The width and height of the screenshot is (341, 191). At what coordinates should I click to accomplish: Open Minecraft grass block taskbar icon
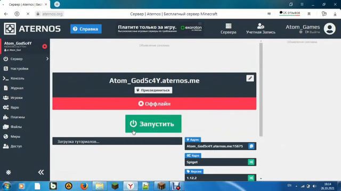tap(115, 186)
